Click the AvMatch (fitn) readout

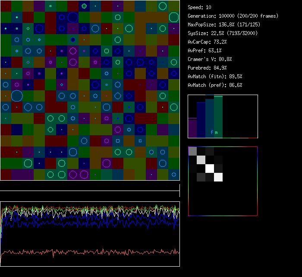215,76
